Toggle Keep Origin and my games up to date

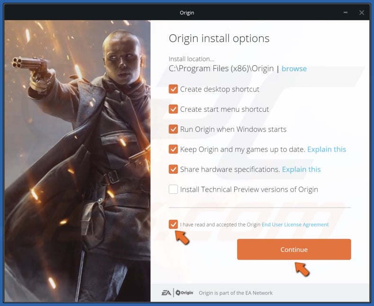click(173, 149)
